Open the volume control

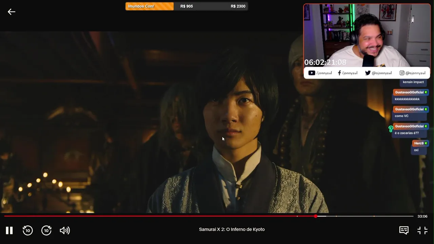coord(65,230)
